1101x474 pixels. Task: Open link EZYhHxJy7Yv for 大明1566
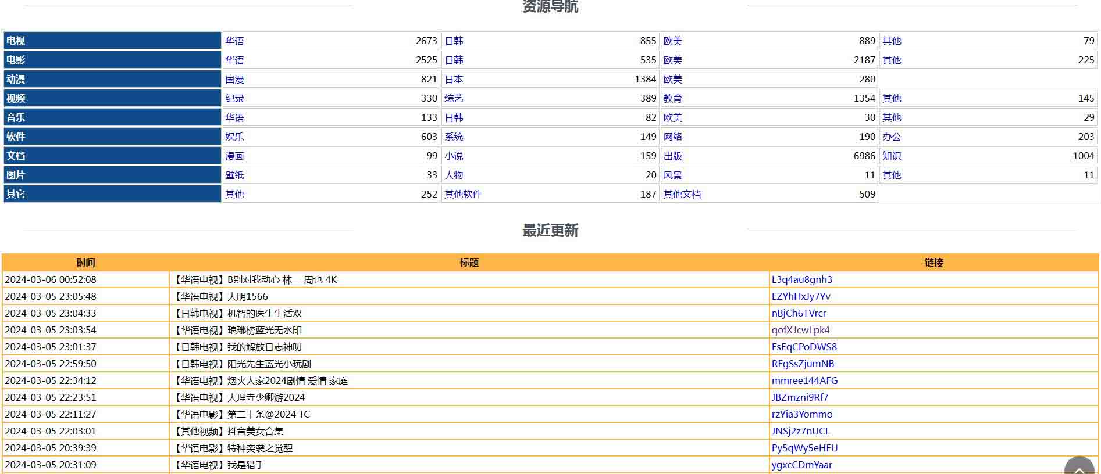(x=801, y=296)
